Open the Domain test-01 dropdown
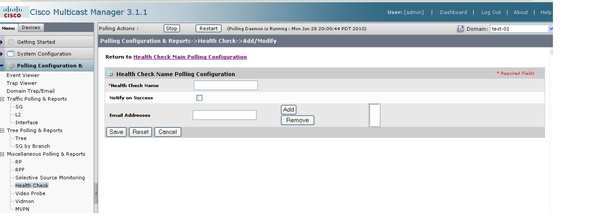591x224 pixels. [521, 29]
